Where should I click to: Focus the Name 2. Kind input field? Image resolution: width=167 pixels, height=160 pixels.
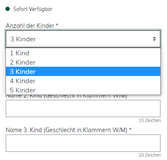83,108
